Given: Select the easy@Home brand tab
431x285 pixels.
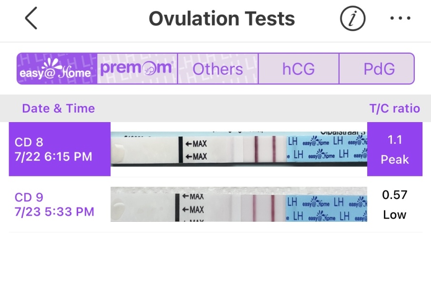Looking at the screenshot, I should click(57, 69).
